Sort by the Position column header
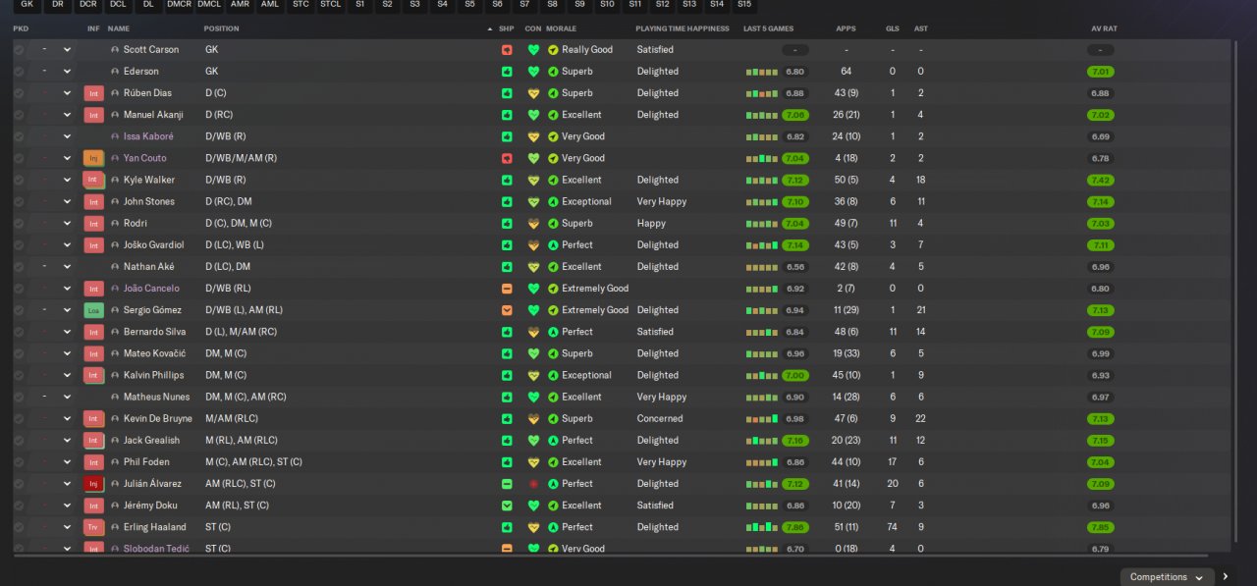 click(x=221, y=28)
